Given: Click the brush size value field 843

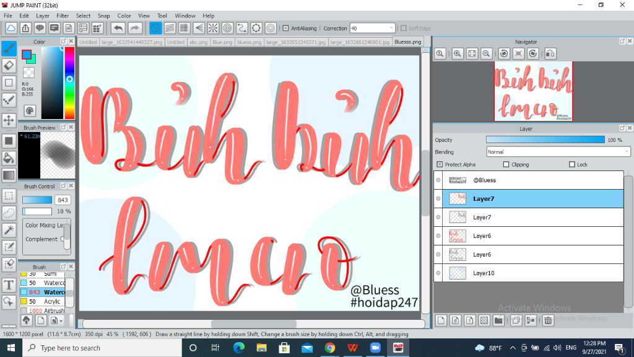Looking at the screenshot, I should tap(63, 200).
